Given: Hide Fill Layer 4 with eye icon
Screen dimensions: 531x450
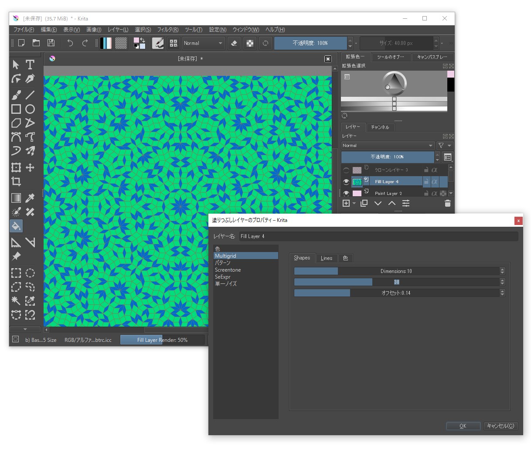Looking at the screenshot, I should [x=346, y=182].
